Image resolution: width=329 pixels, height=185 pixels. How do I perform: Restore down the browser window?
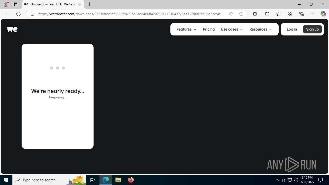311,4
